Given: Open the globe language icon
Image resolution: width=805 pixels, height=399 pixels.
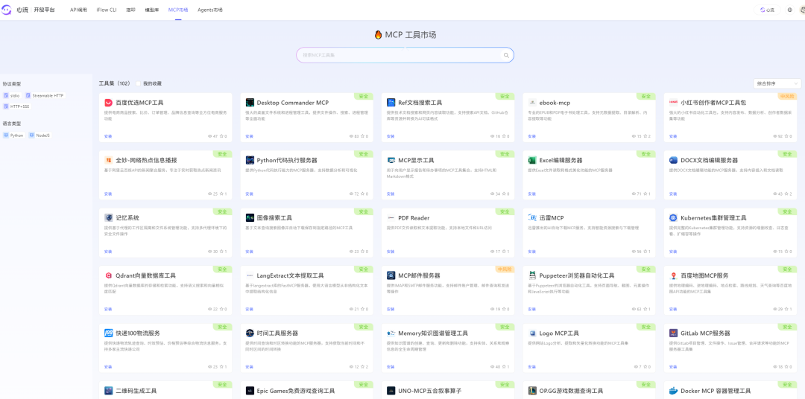Looking at the screenshot, I should tap(789, 10).
